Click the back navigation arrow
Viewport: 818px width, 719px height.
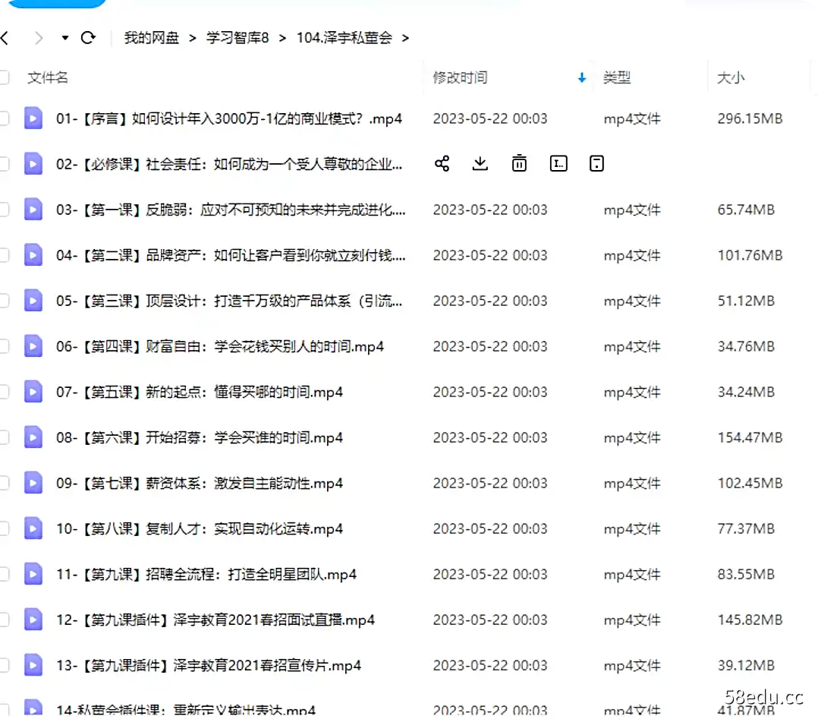tap(8, 37)
